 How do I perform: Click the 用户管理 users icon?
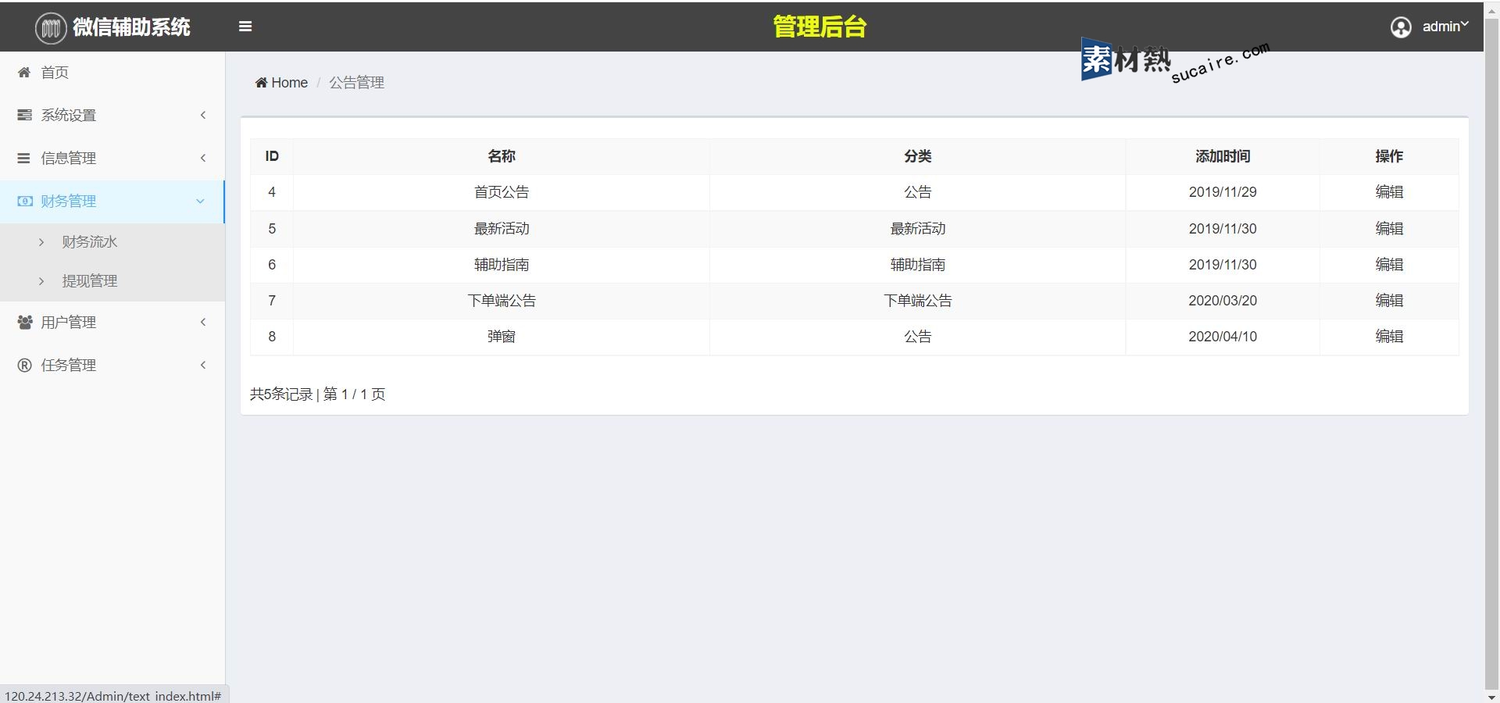tap(24, 323)
